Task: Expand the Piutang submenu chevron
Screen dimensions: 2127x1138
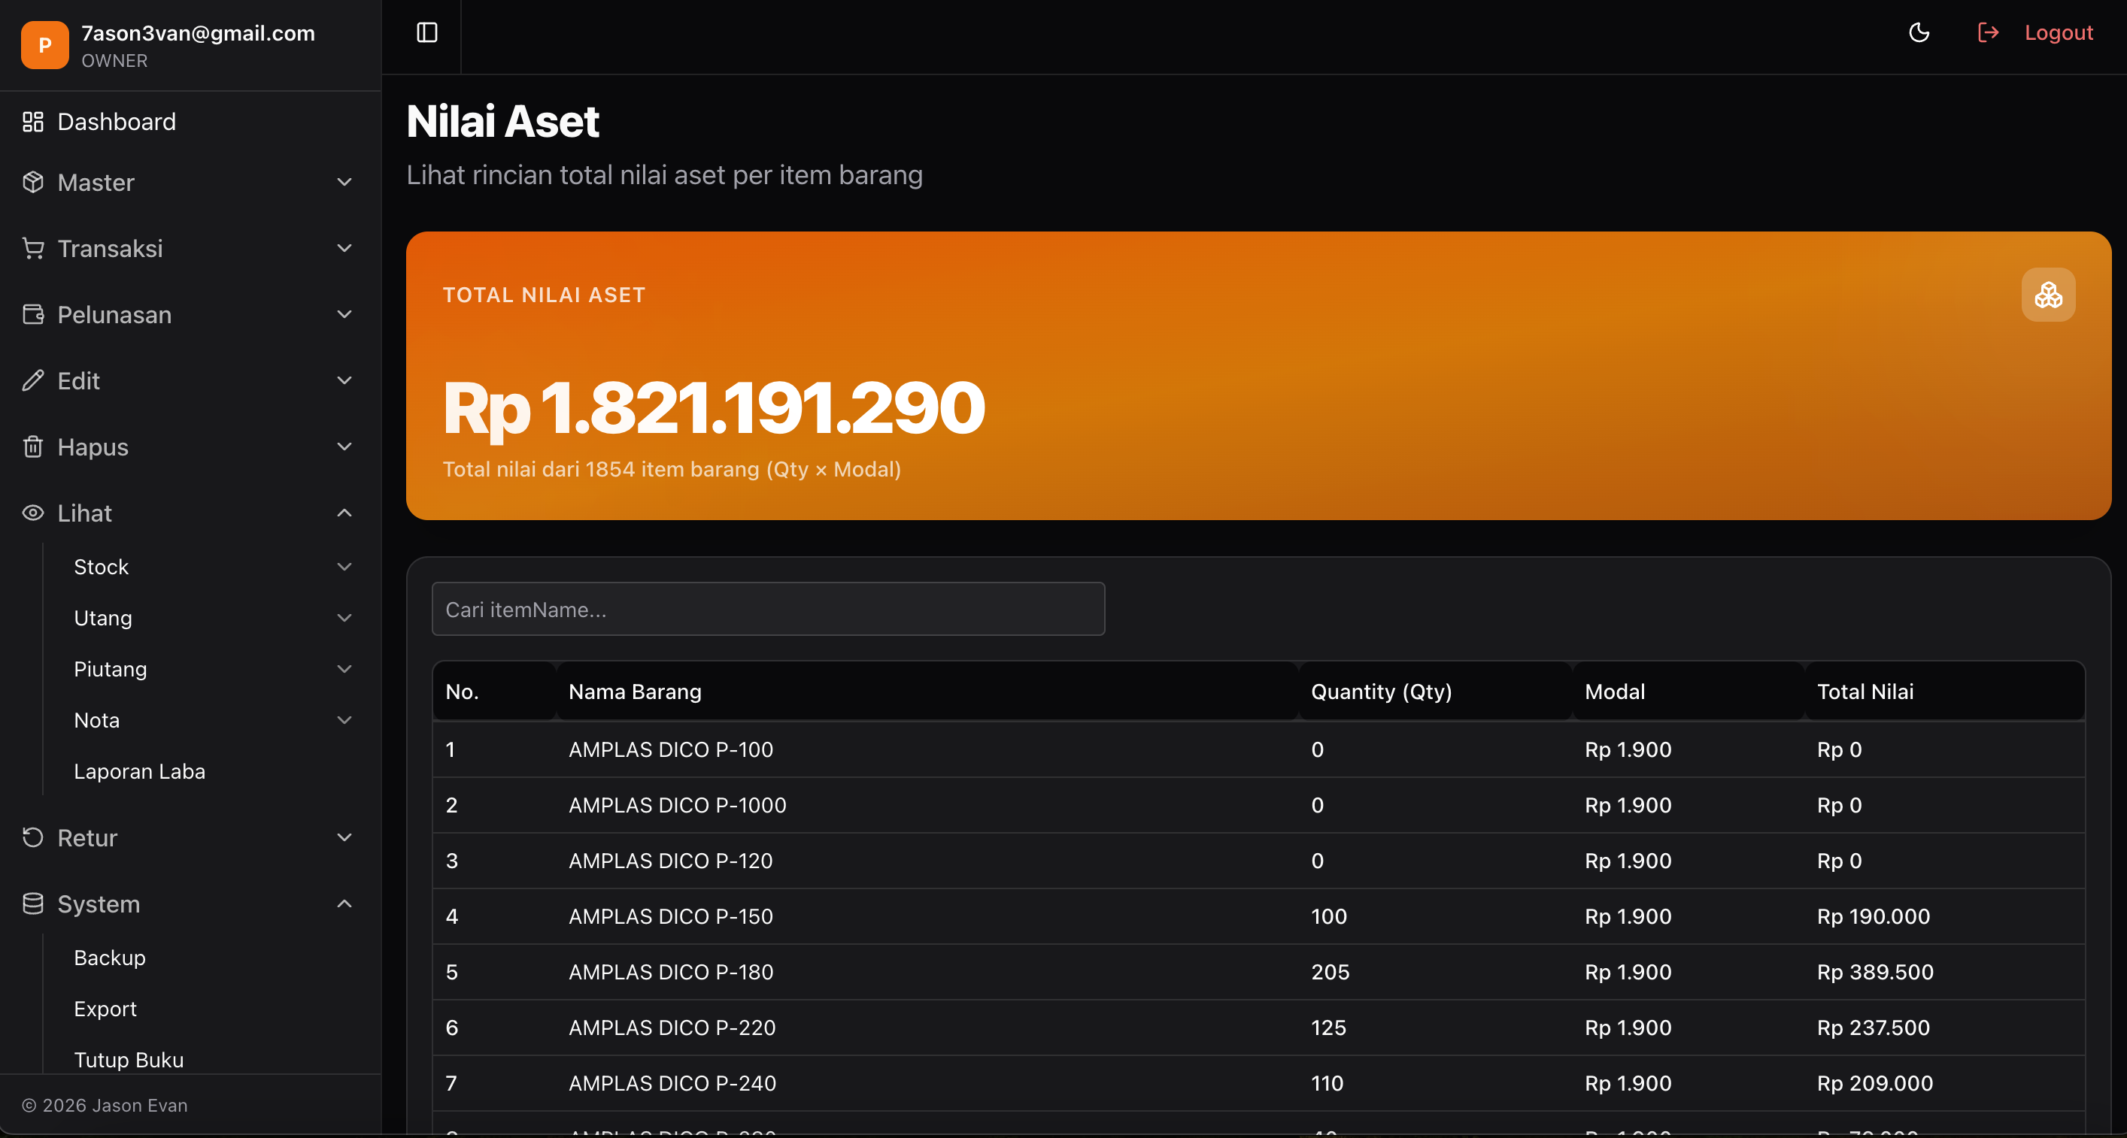Action: [x=344, y=669]
